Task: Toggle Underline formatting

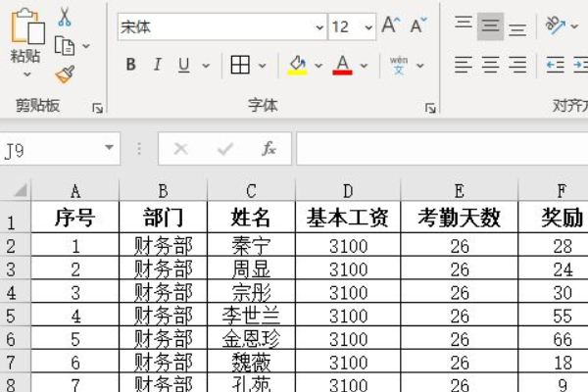Action: (x=183, y=65)
